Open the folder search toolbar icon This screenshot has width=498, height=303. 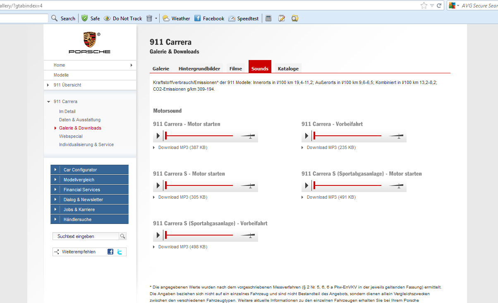pyautogui.click(x=295, y=18)
